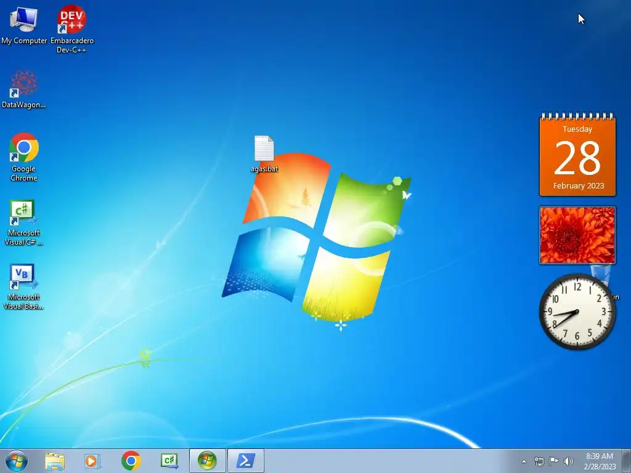This screenshot has height=473, width=631.
Task: Open the network status tray icon
Action: point(539,461)
